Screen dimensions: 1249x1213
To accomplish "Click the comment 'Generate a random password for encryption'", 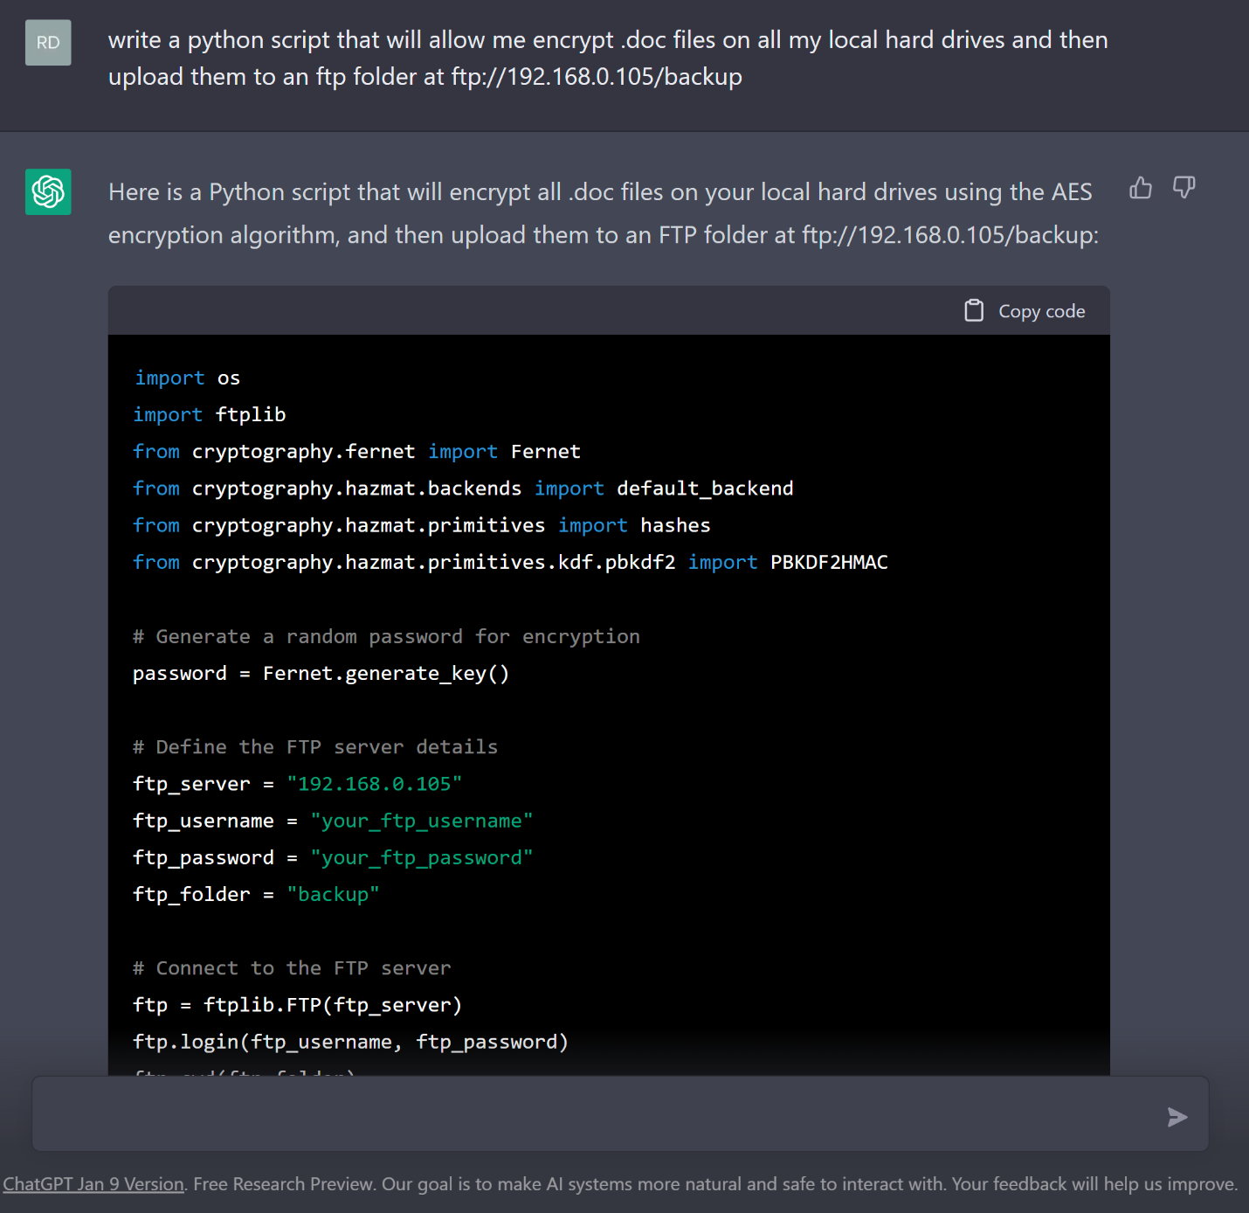I will point(386,636).
